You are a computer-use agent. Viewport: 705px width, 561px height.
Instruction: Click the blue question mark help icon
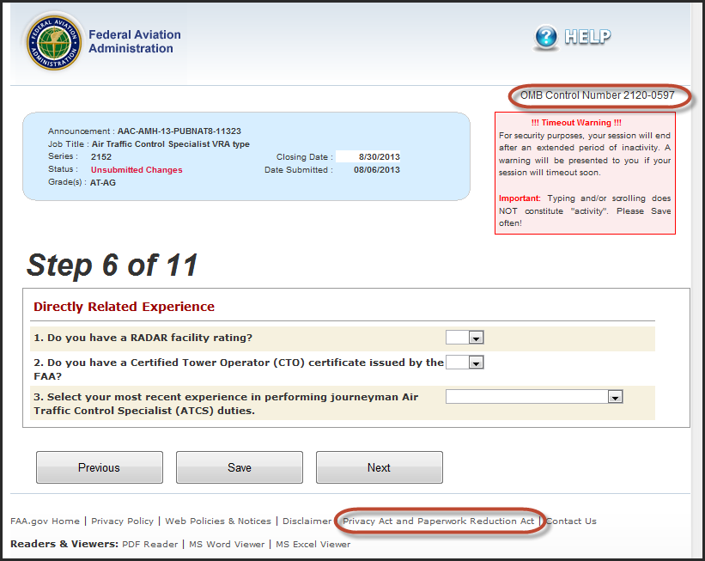[x=546, y=37]
